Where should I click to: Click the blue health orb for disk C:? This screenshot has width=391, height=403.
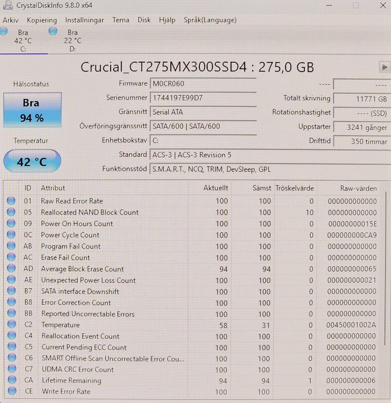(x=4, y=31)
